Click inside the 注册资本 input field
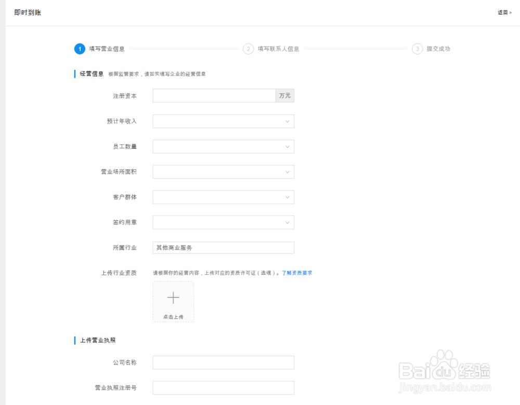Screen dimensions: 520x405 point(213,96)
